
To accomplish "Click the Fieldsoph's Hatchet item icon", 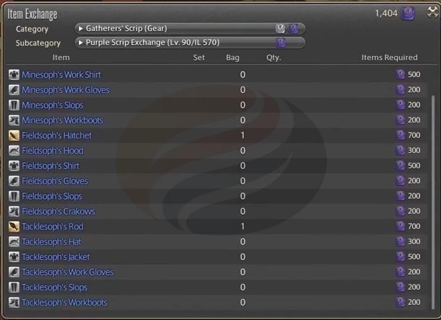I will (14, 135).
